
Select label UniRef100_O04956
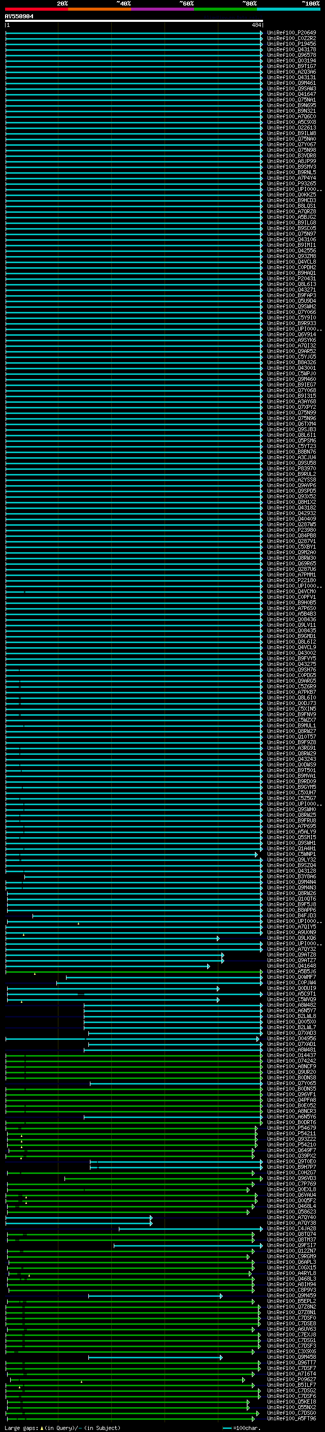[x=291, y=1038]
